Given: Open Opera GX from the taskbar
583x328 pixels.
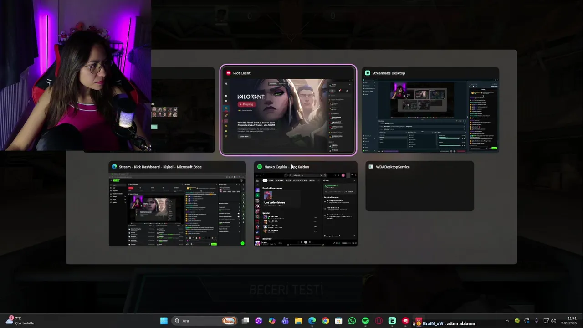Looking at the screenshot, I should click(378, 321).
